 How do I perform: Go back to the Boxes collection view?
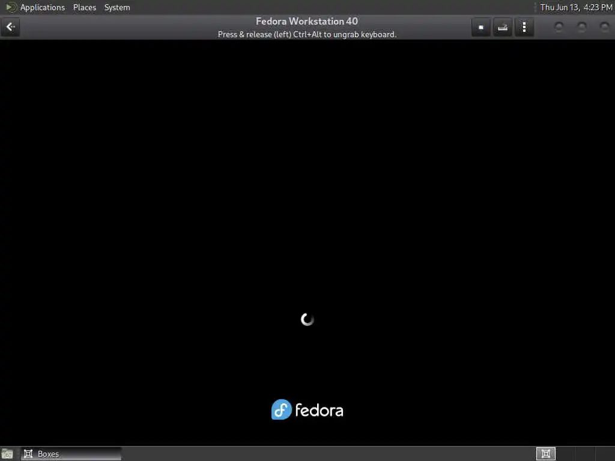pos(10,27)
